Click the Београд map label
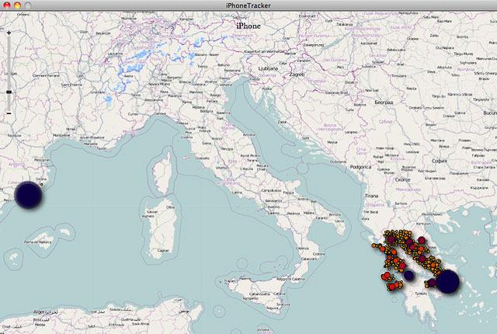The width and height of the screenshot is (497, 334). (x=384, y=103)
